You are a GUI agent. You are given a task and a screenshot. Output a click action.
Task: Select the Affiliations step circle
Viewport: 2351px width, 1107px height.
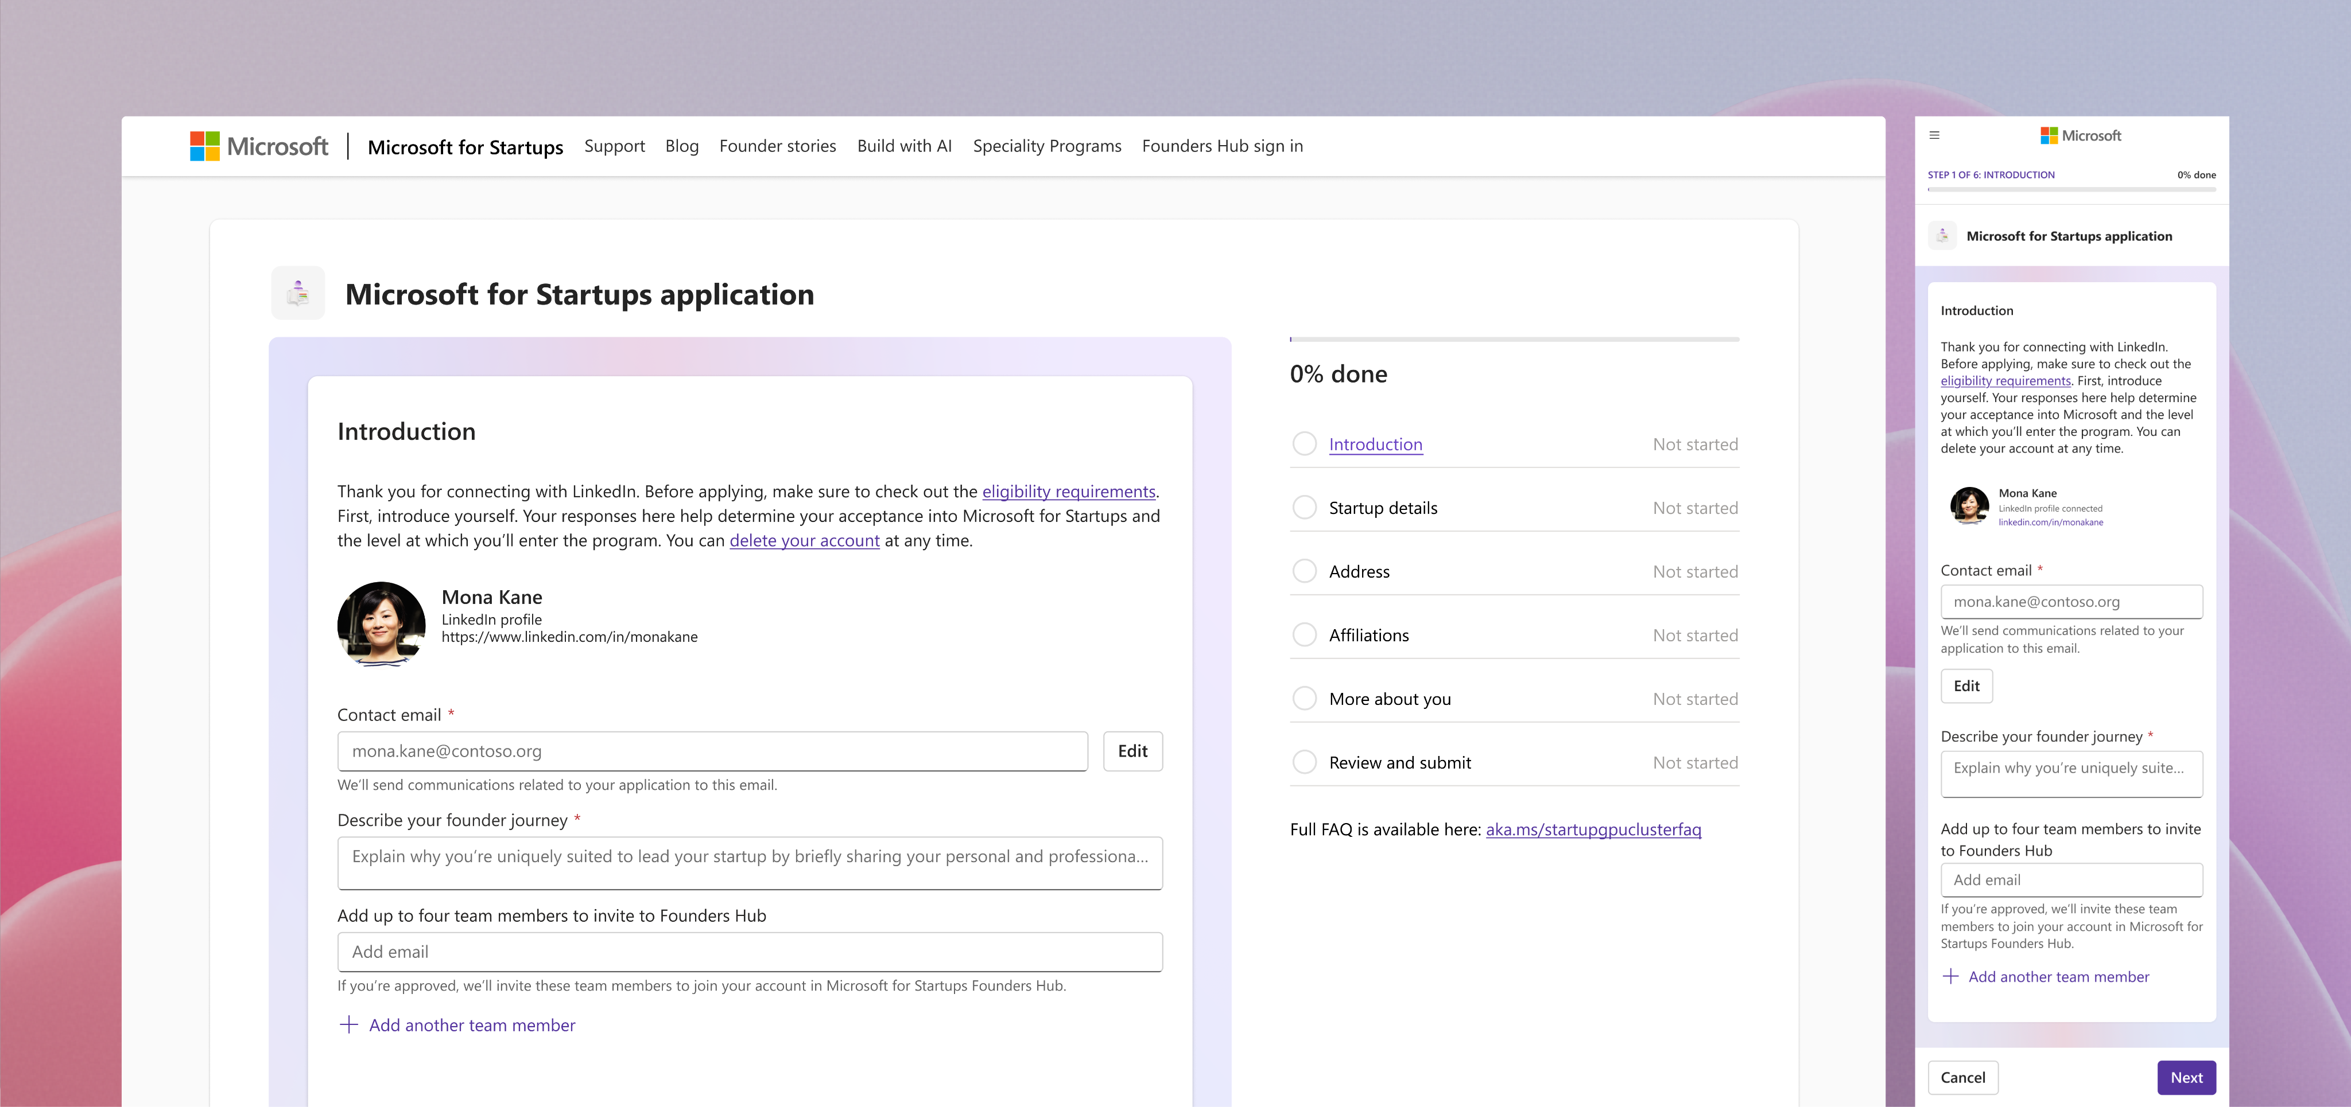click(x=1305, y=636)
